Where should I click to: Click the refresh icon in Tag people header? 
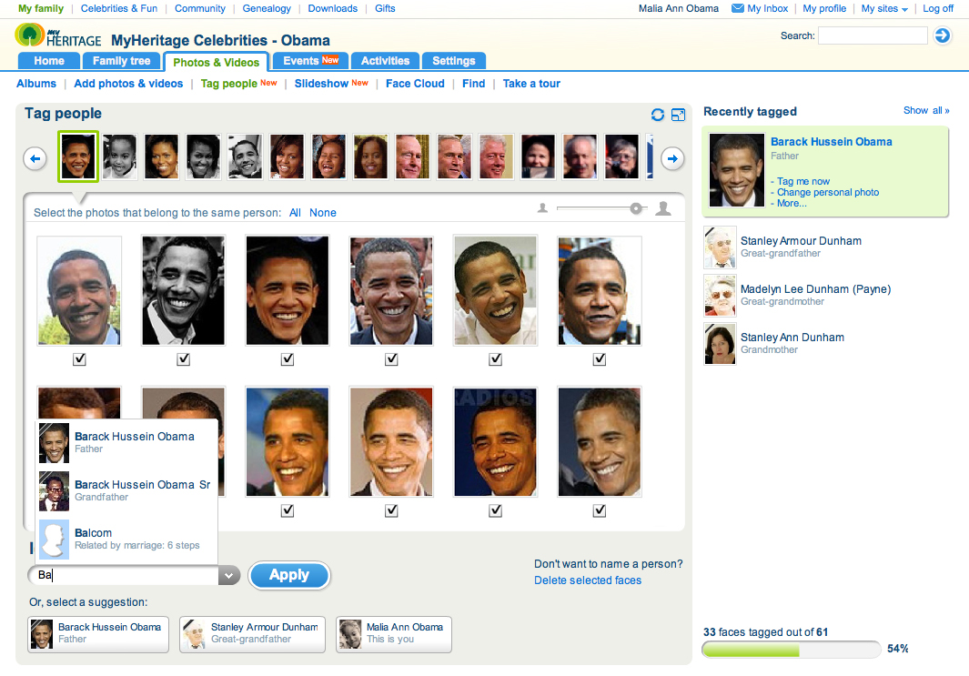click(658, 115)
